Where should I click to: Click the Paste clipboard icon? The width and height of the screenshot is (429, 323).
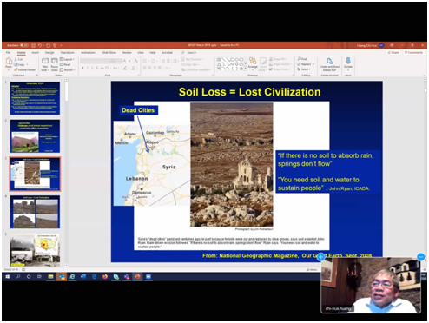[9, 63]
